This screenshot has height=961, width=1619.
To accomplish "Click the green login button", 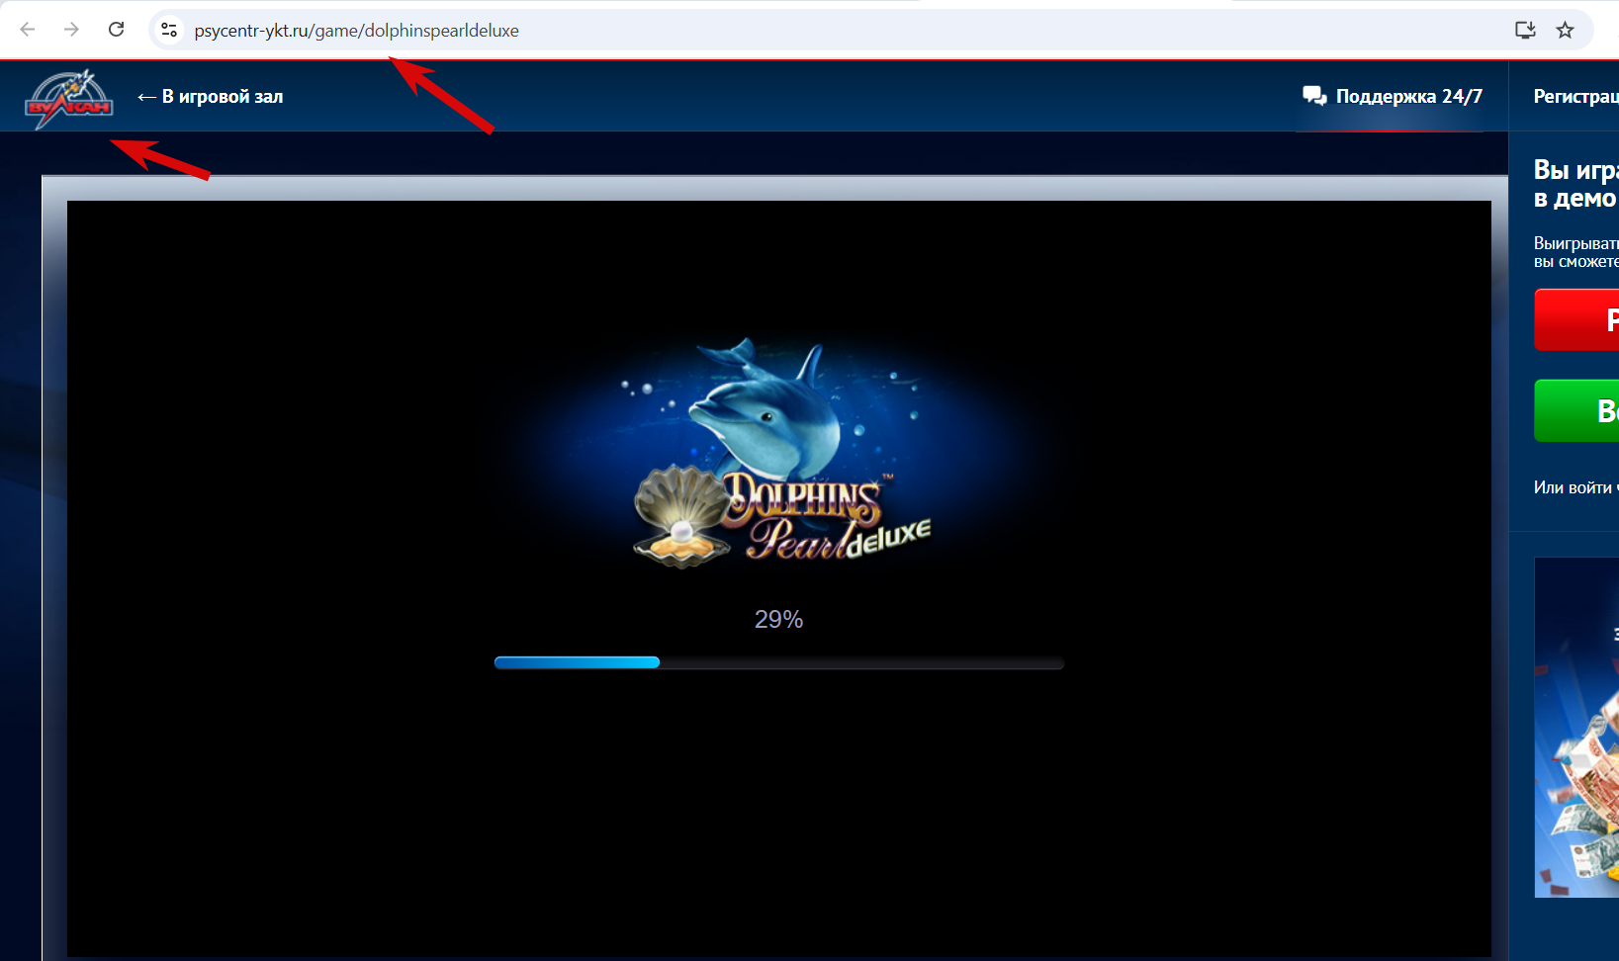I will point(1576,410).
